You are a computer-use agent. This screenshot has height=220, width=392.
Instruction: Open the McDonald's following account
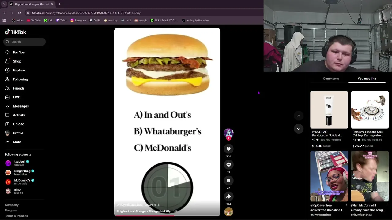[x=20, y=182]
